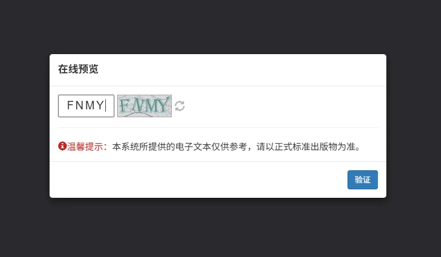Viewport: 441px width, 257px height.
Task: Refresh the captcha with the circular arrows icon
Action: point(180,106)
